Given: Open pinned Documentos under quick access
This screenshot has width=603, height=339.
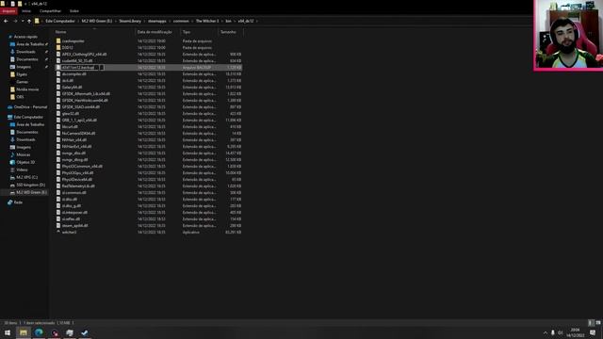Looking at the screenshot, I should [27, 59].
